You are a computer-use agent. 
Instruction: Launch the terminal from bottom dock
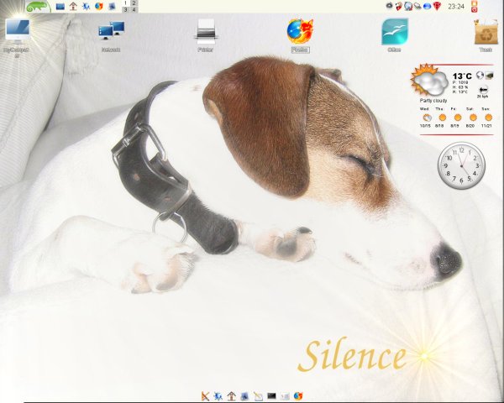pyautogui.click(x=271, y=396)
